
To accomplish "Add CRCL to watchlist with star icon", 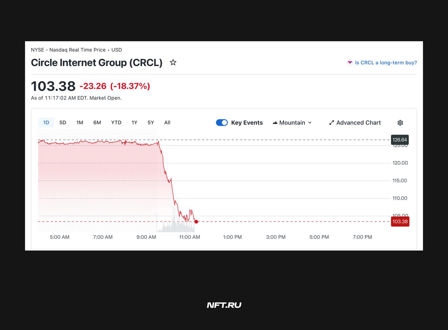I will pyautogui.click(x=173, y=63).
